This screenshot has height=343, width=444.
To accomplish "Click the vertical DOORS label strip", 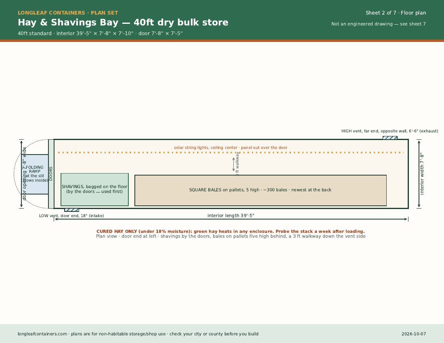I will [x=51, y=174].
